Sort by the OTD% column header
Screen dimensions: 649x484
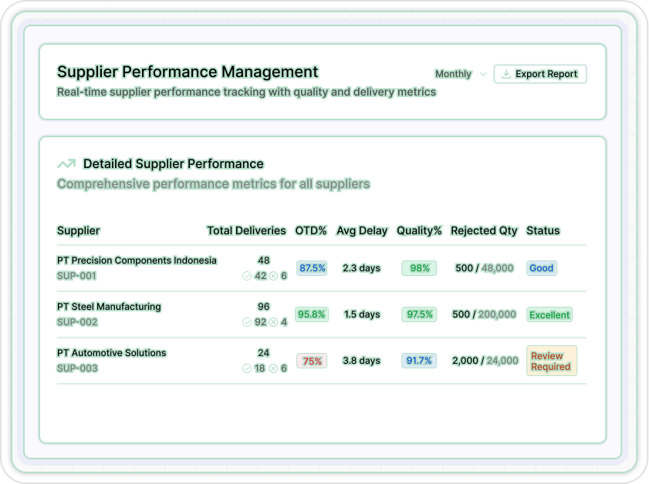tap(312, 230)
